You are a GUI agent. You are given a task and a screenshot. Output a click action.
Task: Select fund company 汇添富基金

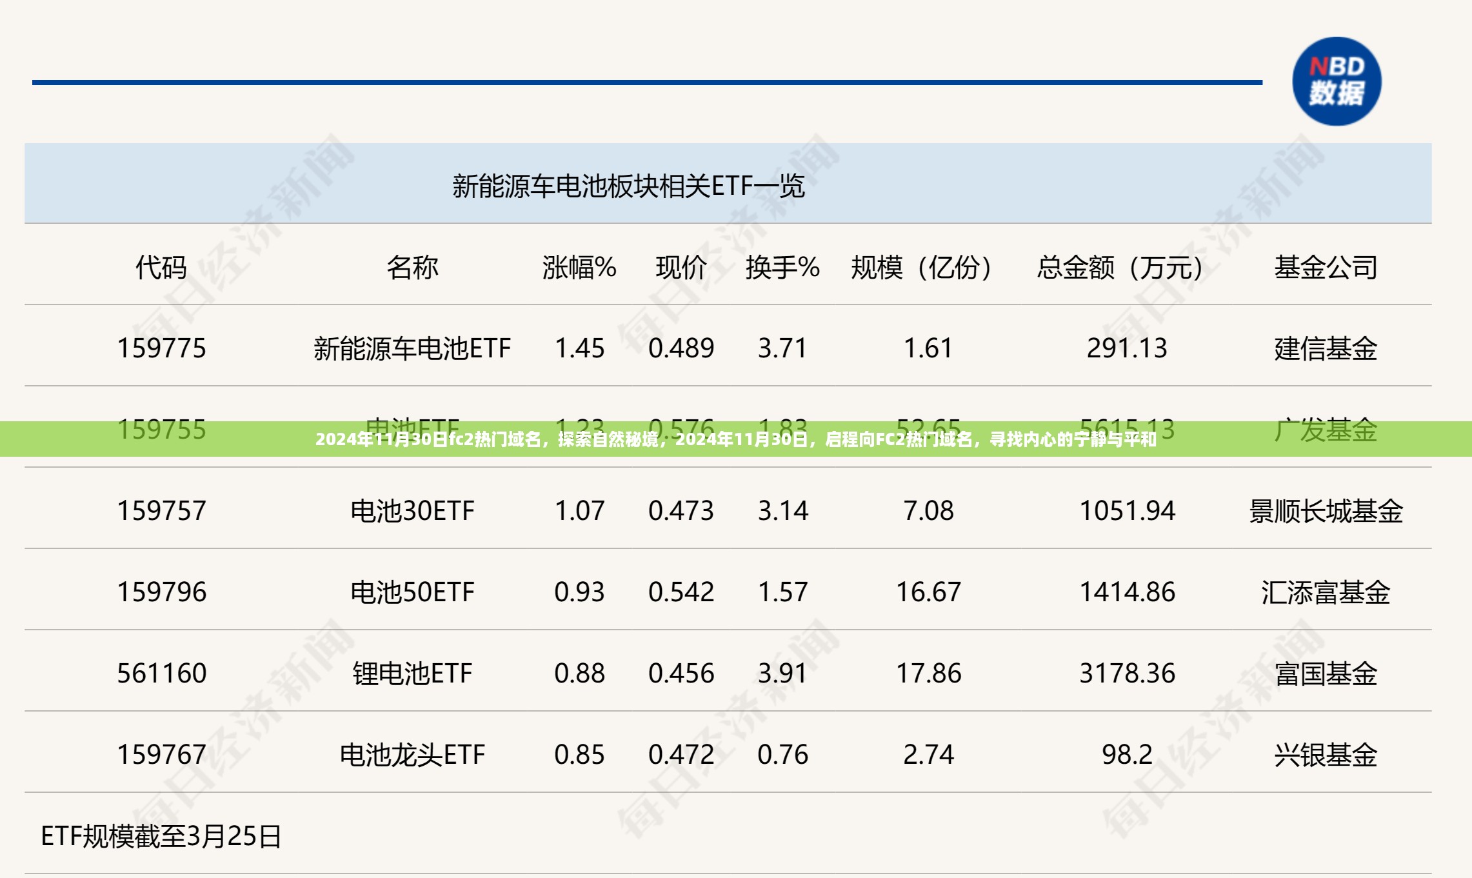[1326, 592]
